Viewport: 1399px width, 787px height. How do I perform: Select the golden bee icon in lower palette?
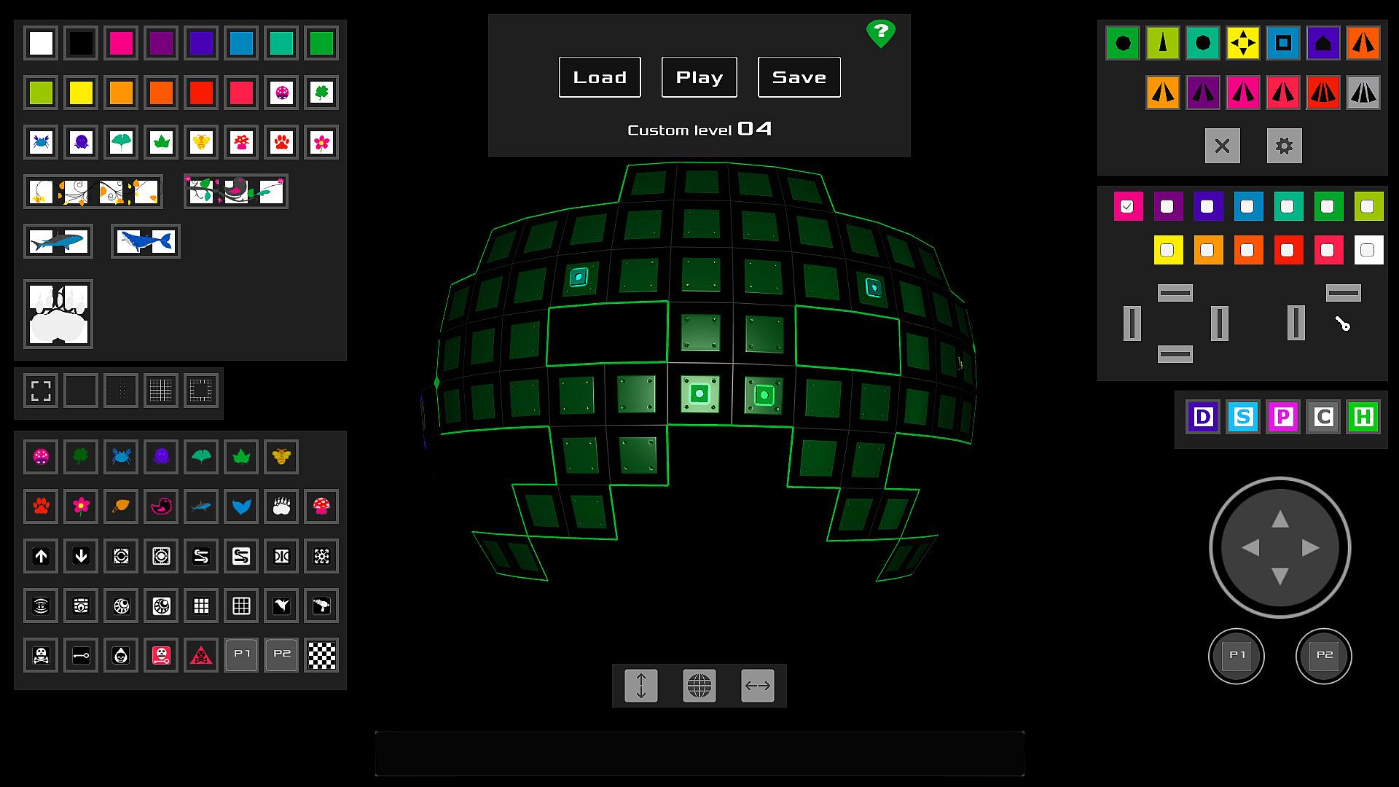[281, 457]
